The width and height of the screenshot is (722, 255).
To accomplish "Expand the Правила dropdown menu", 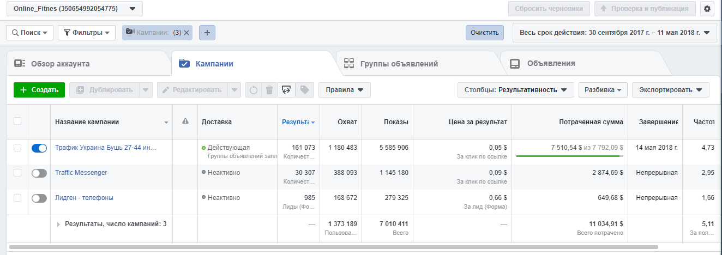I will click(x=344, y=90).
